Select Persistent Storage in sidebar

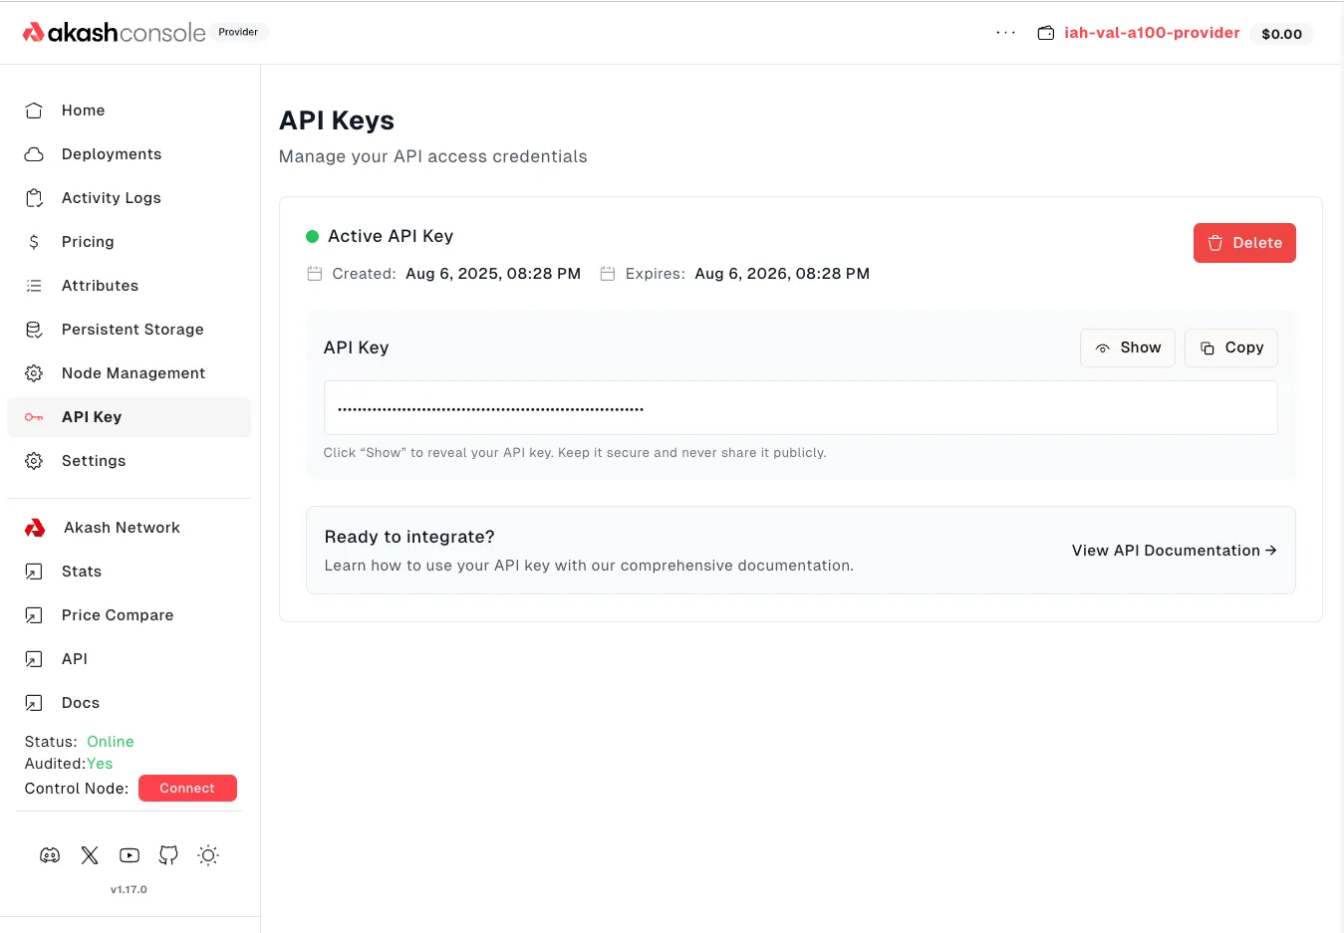pyautogui.click(x=132, y=330)
